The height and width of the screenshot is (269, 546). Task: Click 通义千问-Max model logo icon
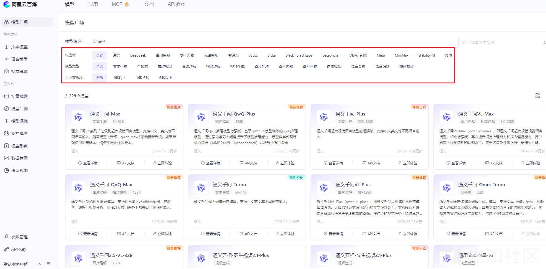(78, 117)
